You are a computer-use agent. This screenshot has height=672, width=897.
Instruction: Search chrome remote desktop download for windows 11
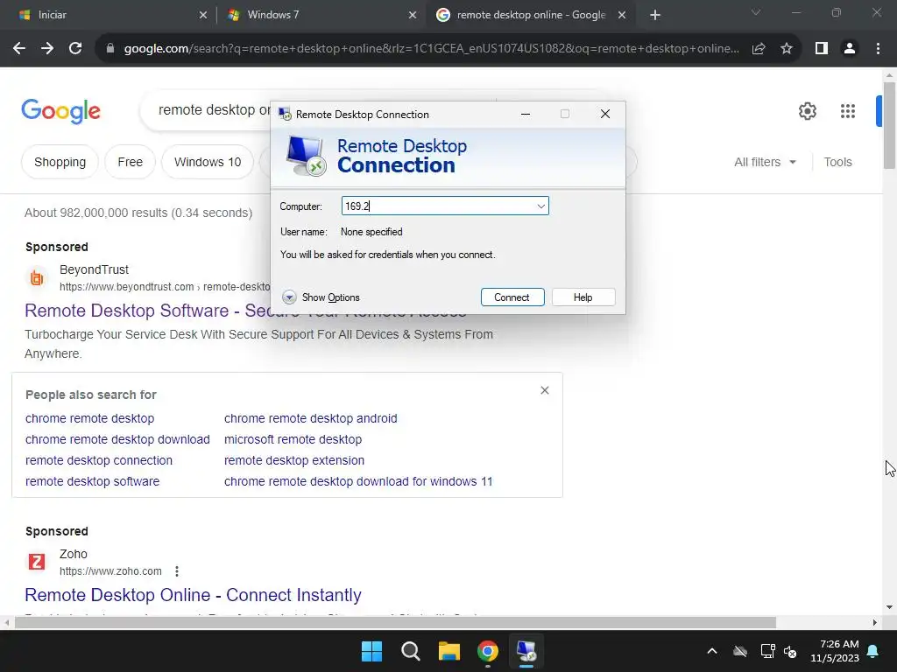[x=358, y=481]
